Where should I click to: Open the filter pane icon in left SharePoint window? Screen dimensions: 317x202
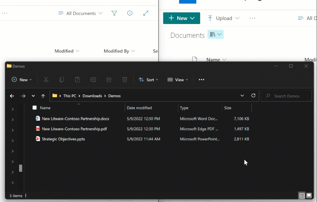tap(114, 13)
